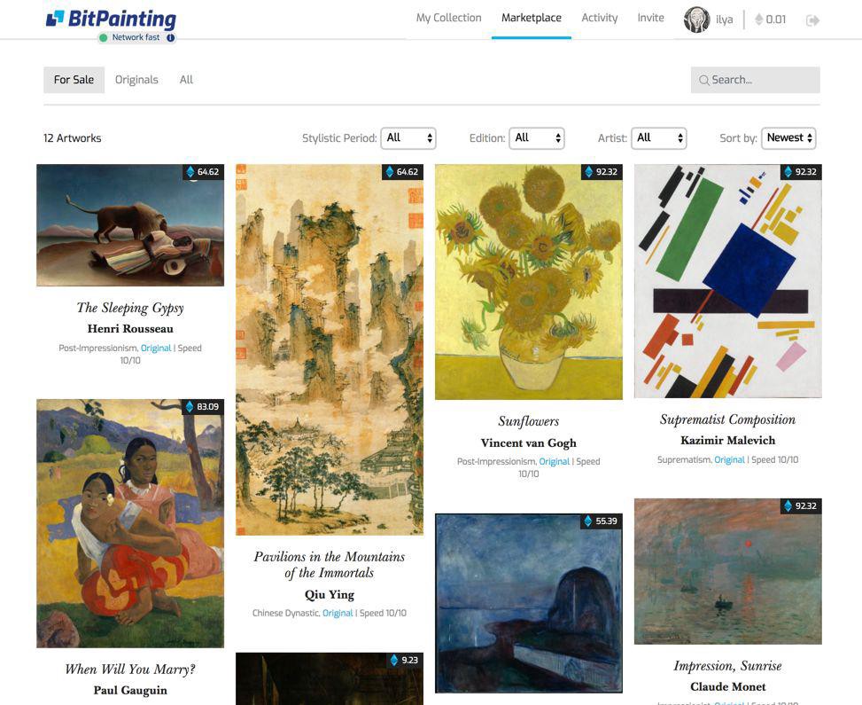
Task: Focus the Search input field
Action: [x=762, y=80]
